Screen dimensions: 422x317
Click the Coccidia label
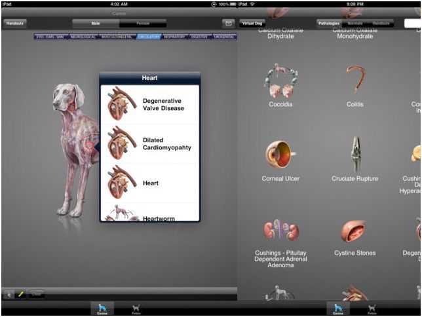point(280,104)
